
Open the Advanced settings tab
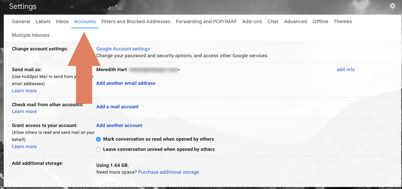pyautogui.click(x=295, y=21)
